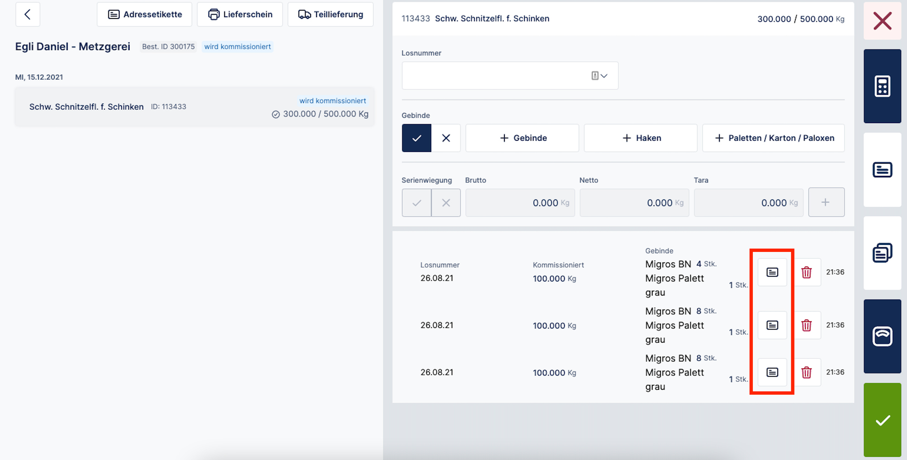
Task: Click the multiple labels icon in sidebar
Action: click(882, 253)
